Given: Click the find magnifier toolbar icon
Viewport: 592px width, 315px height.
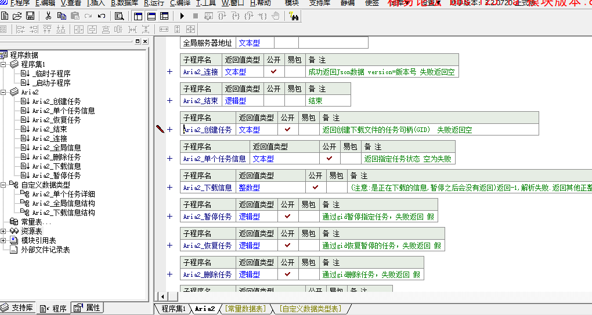Looking at the screenshot, I should [x=120, y=16].
